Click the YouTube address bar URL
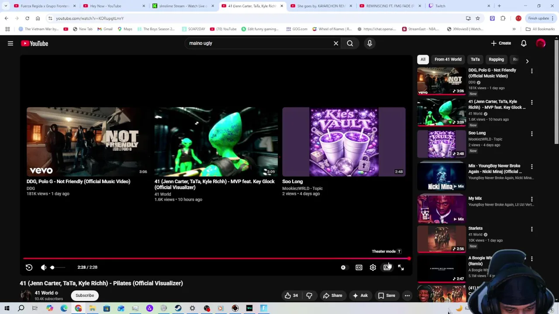Screen dimensions: 559x314 click(90, 18)
